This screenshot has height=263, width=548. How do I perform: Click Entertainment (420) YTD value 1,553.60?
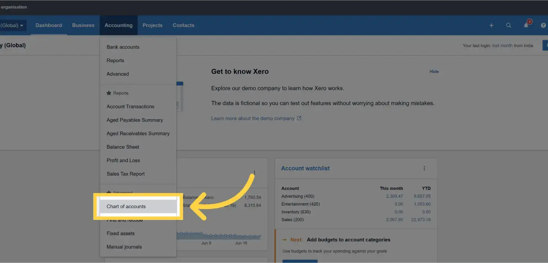click(422, 204)
